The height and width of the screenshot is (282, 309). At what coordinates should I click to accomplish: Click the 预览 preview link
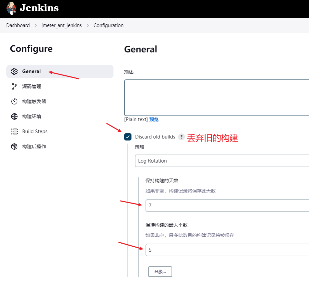154,119
